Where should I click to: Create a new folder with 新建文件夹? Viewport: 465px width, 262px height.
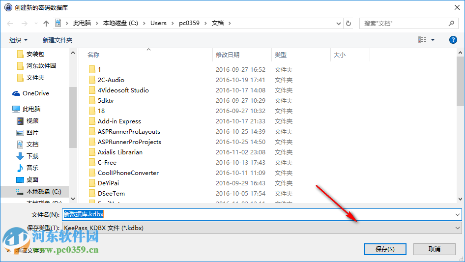click(57, 40)
